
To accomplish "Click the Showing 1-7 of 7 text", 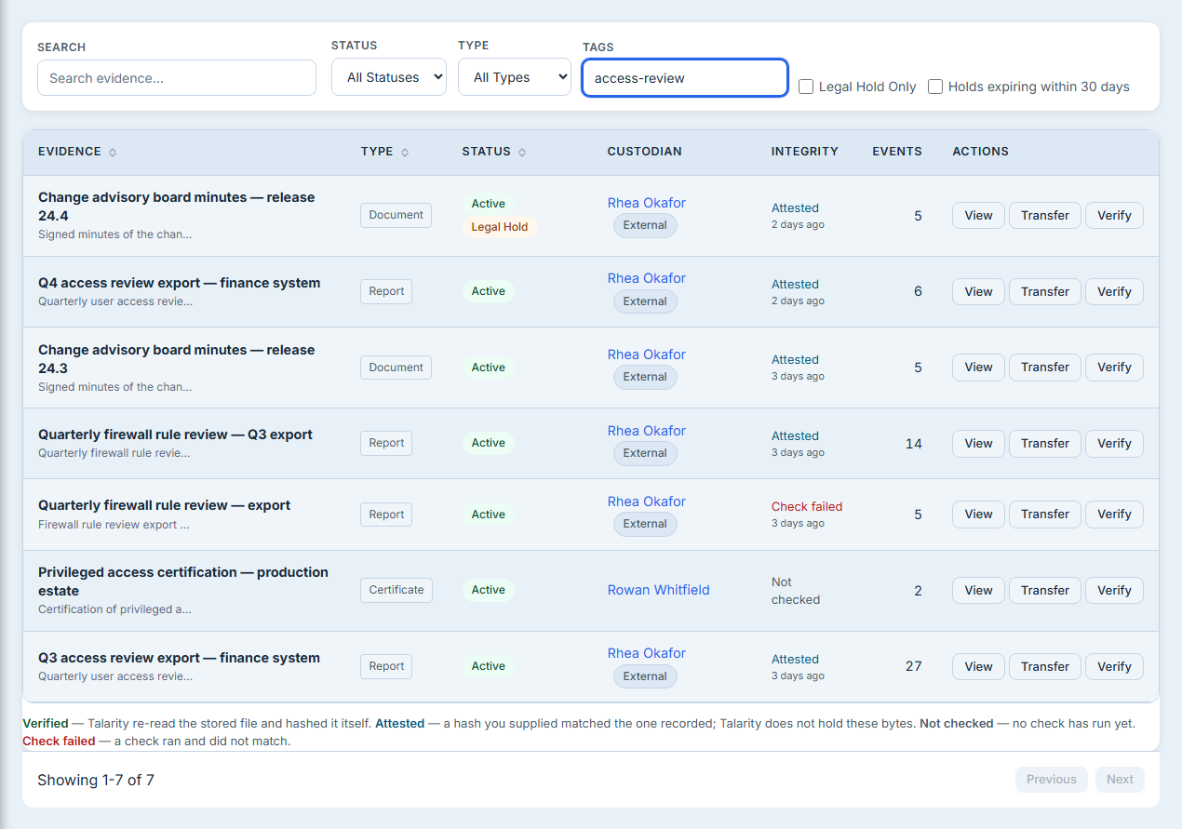I will [x=96, y=780].
